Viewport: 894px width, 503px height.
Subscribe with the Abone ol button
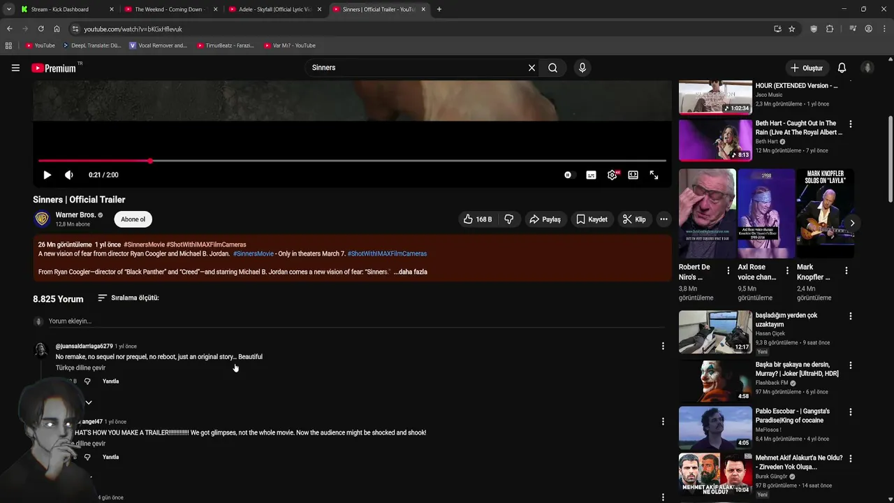pyautogui.click(x=133, y=219)
